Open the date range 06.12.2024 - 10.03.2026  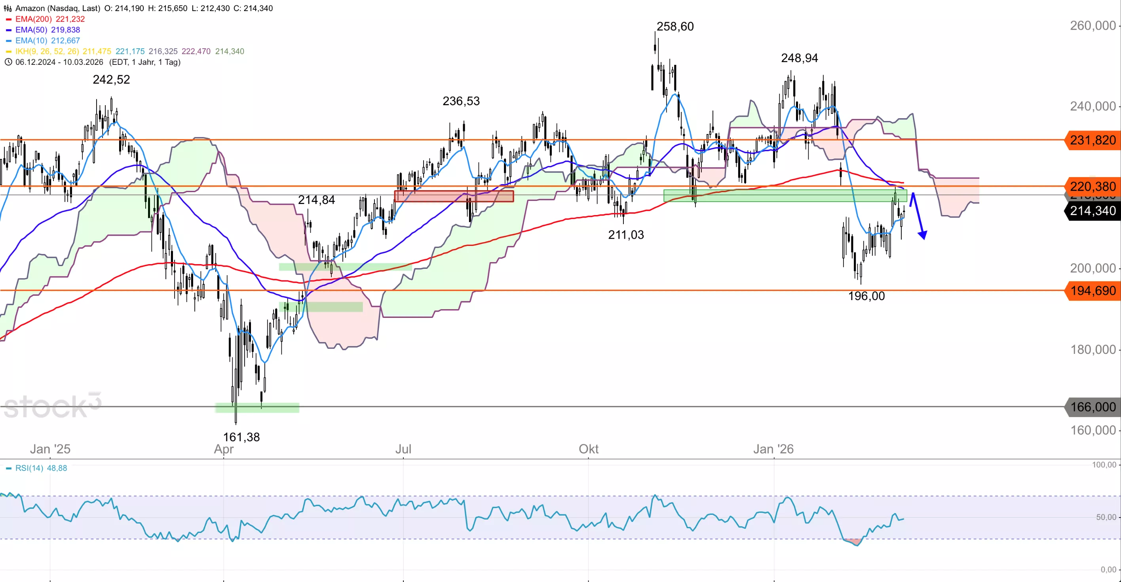click(x=59, y=62)
